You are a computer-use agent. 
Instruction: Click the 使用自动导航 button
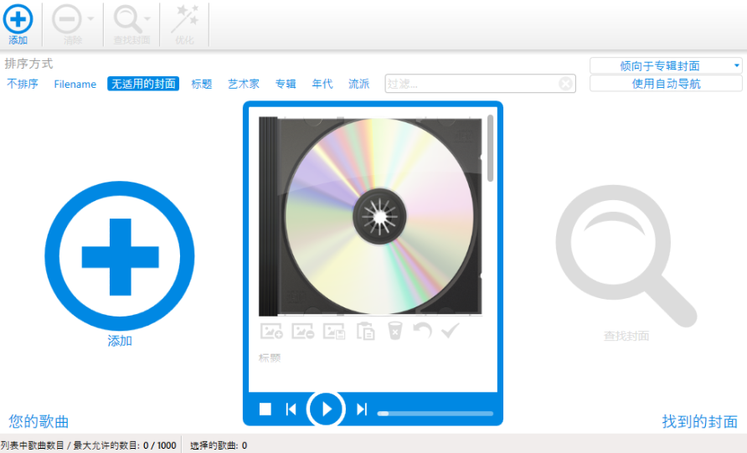pyautogui.click(x=666, y=84)
